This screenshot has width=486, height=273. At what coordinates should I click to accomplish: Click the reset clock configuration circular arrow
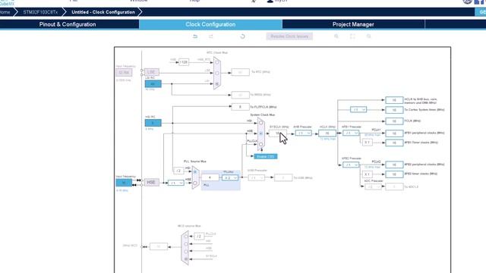coord(243,36)
